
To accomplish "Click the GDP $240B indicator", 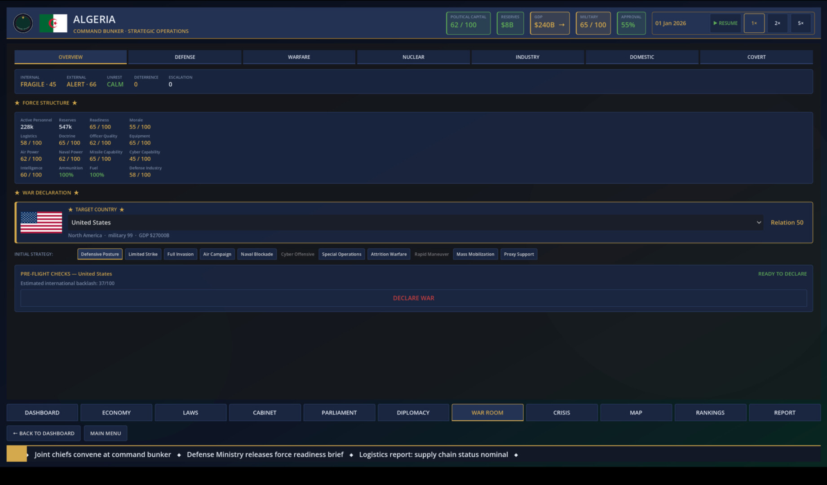I will point(549,23).
